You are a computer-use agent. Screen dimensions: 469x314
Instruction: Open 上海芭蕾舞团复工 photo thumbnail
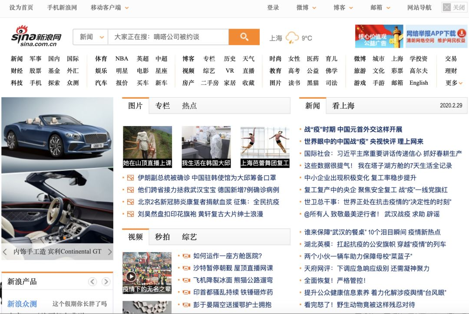click(x=265, y=147)
